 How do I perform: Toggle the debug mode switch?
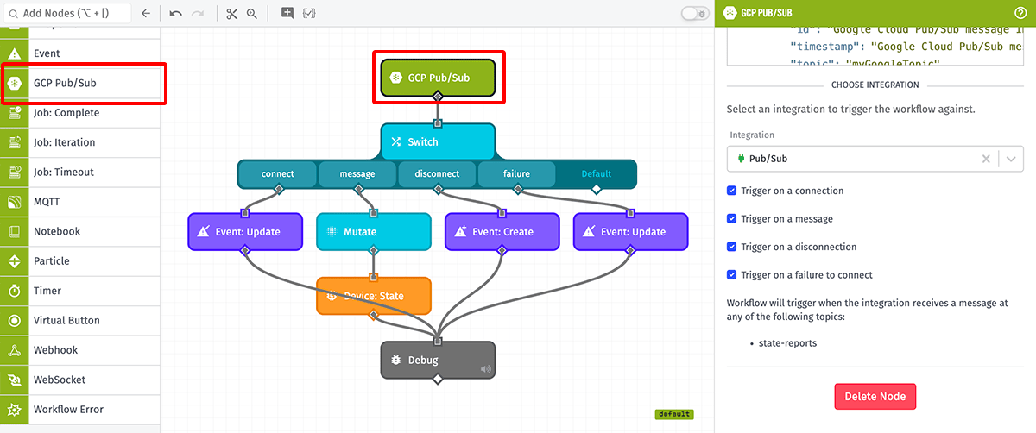click(694, 13)
